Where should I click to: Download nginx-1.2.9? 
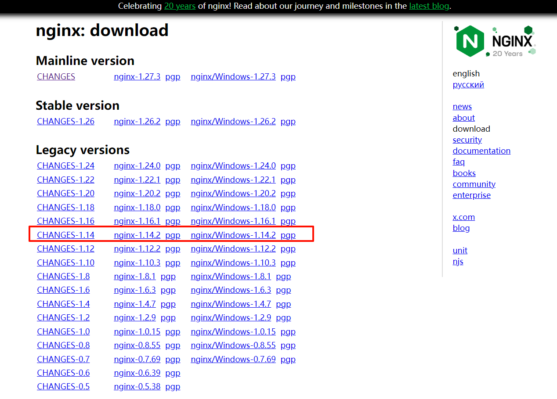(135, 317)
